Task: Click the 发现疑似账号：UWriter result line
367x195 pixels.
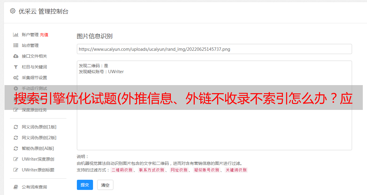Action: pyautogui.click(x=101, y=72)
